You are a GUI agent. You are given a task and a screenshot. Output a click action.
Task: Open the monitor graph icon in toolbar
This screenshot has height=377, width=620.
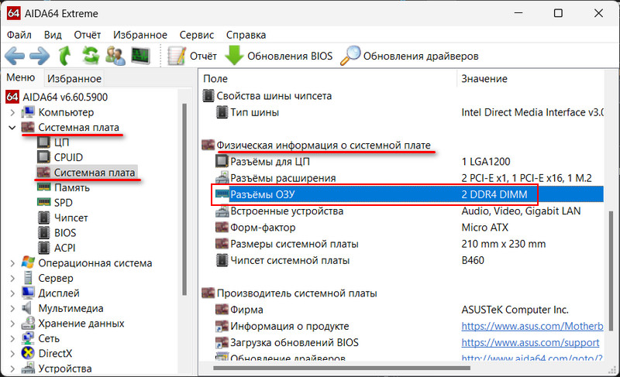coord(140,56)
